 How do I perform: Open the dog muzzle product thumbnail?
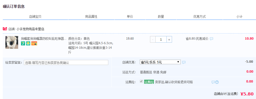[x=12, y=42]
